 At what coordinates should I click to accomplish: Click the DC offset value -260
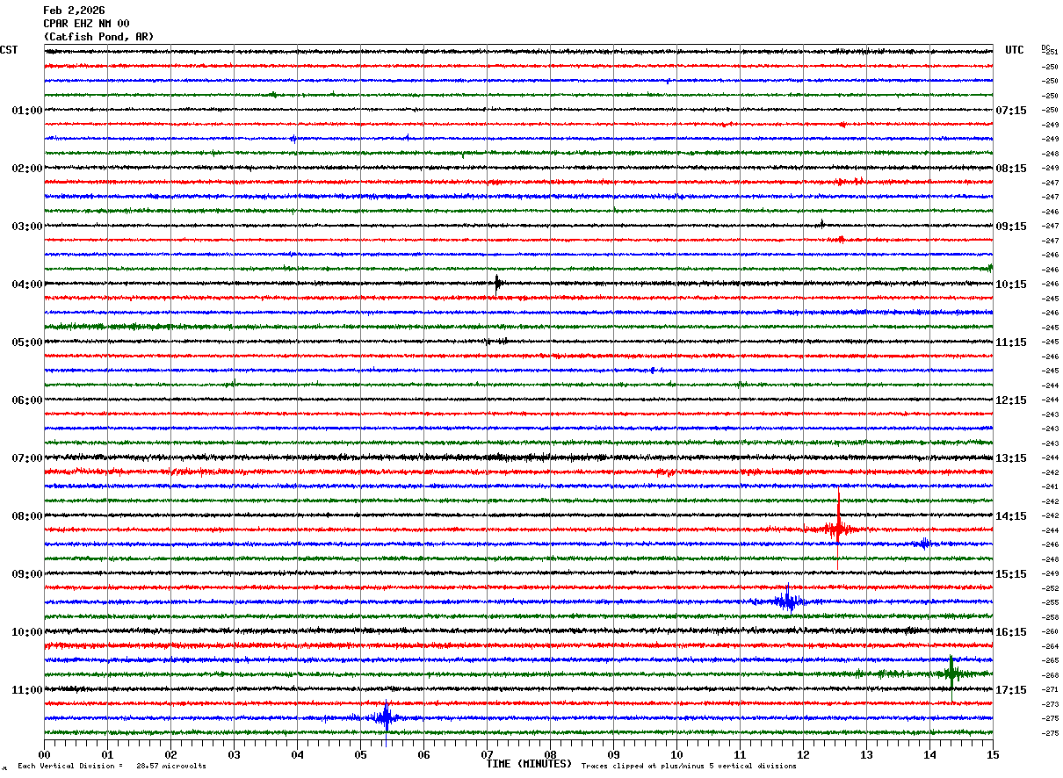click(x=1050, y=632)
